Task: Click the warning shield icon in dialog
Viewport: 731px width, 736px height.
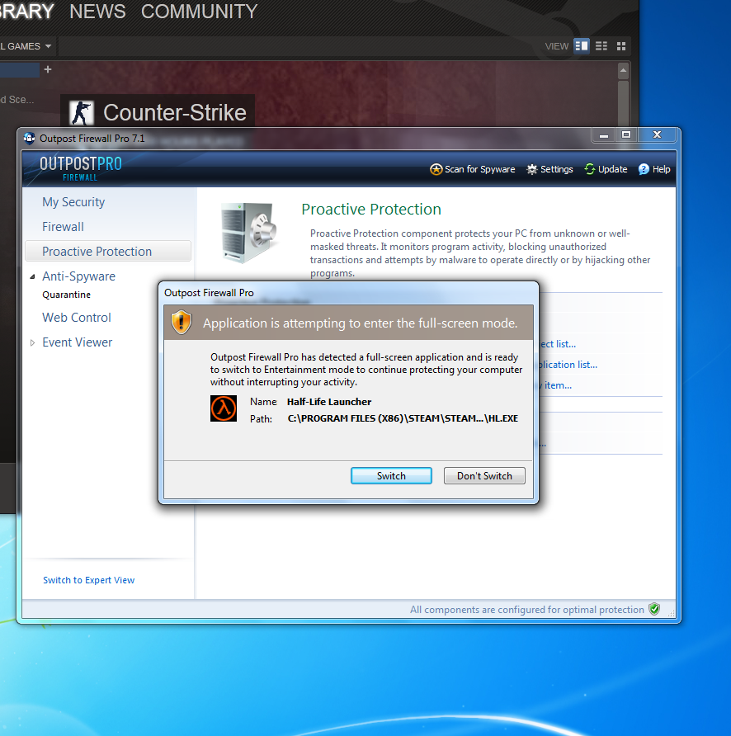Action: pyautogui.click(x=182, y=323)
